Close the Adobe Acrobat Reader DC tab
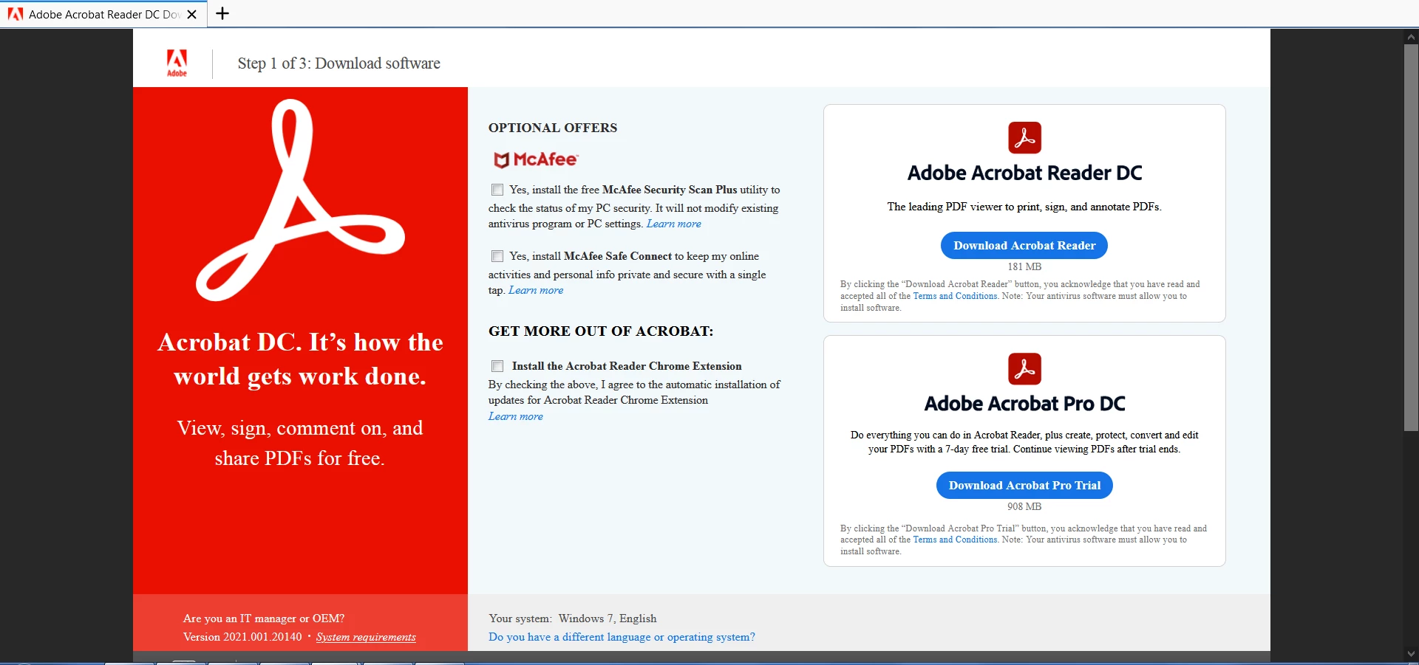Image resolution: width=1419 pixels, height=665 pixels. coord(192,14)
